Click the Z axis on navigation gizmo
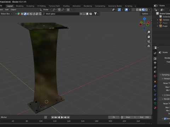 pyautogui.click(x=144, y=19)
